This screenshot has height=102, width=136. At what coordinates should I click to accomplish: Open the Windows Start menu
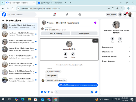pos(3,99)
